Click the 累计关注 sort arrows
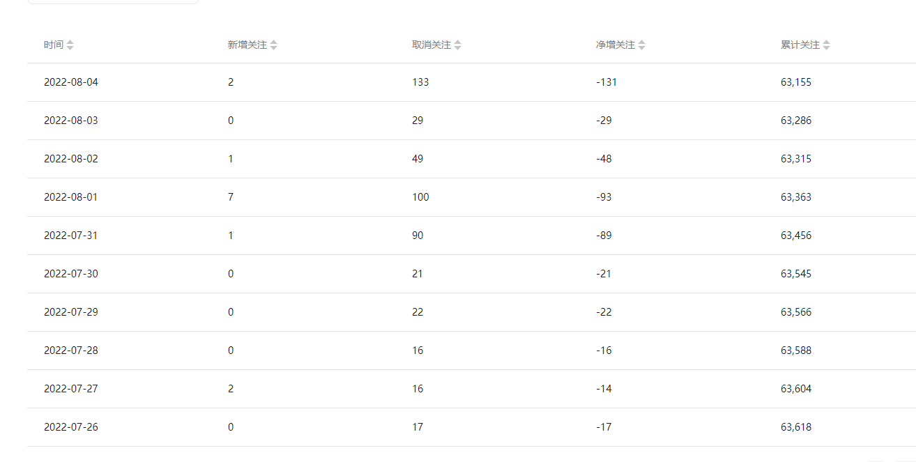Viewport: 916px width, 462px height. click(826, 45)
